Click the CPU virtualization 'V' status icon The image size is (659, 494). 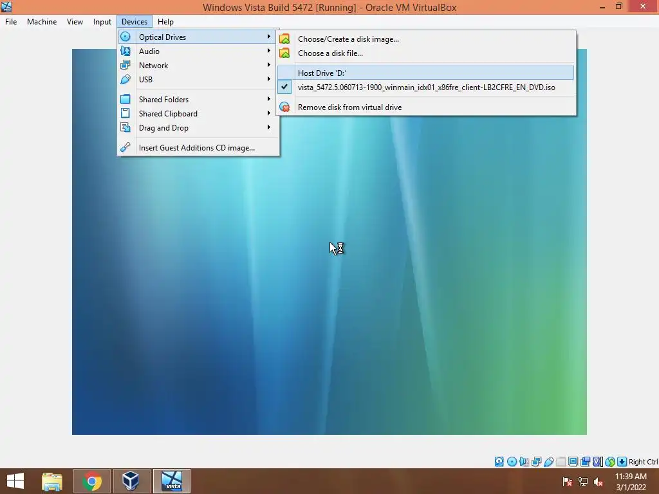(598, 462)
